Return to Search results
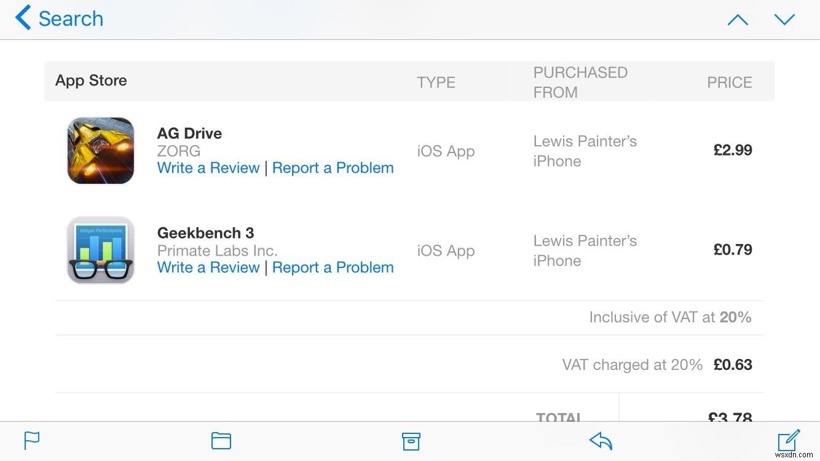The width and height of the screenshot is (820, 461). [71, 19]
